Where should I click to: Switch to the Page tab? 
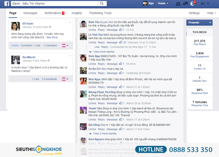(x=13, y=13)
